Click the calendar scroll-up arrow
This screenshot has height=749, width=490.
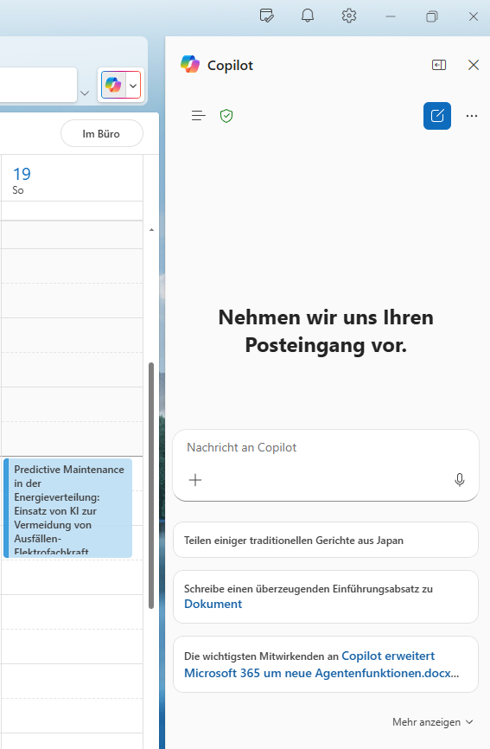[x=151, y=230]
